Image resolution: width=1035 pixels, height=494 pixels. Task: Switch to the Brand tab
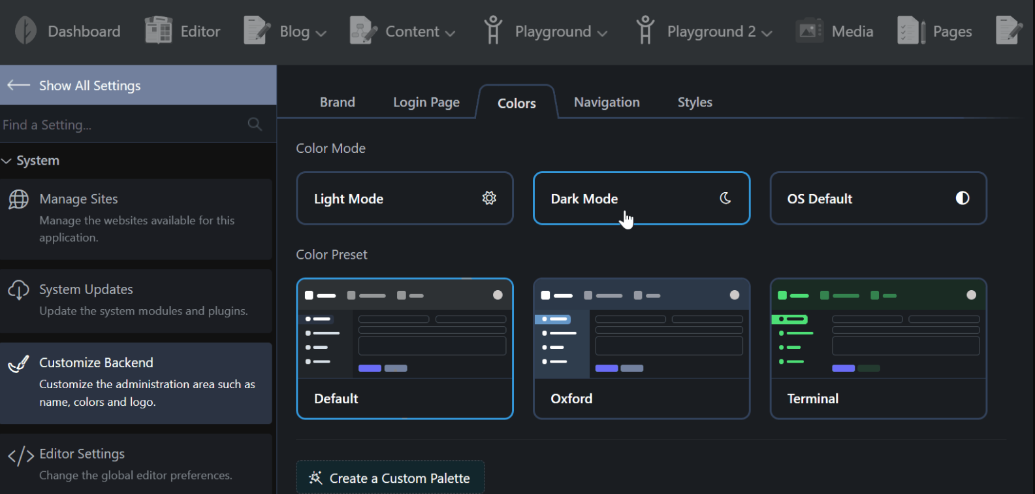tap(338, 102)
